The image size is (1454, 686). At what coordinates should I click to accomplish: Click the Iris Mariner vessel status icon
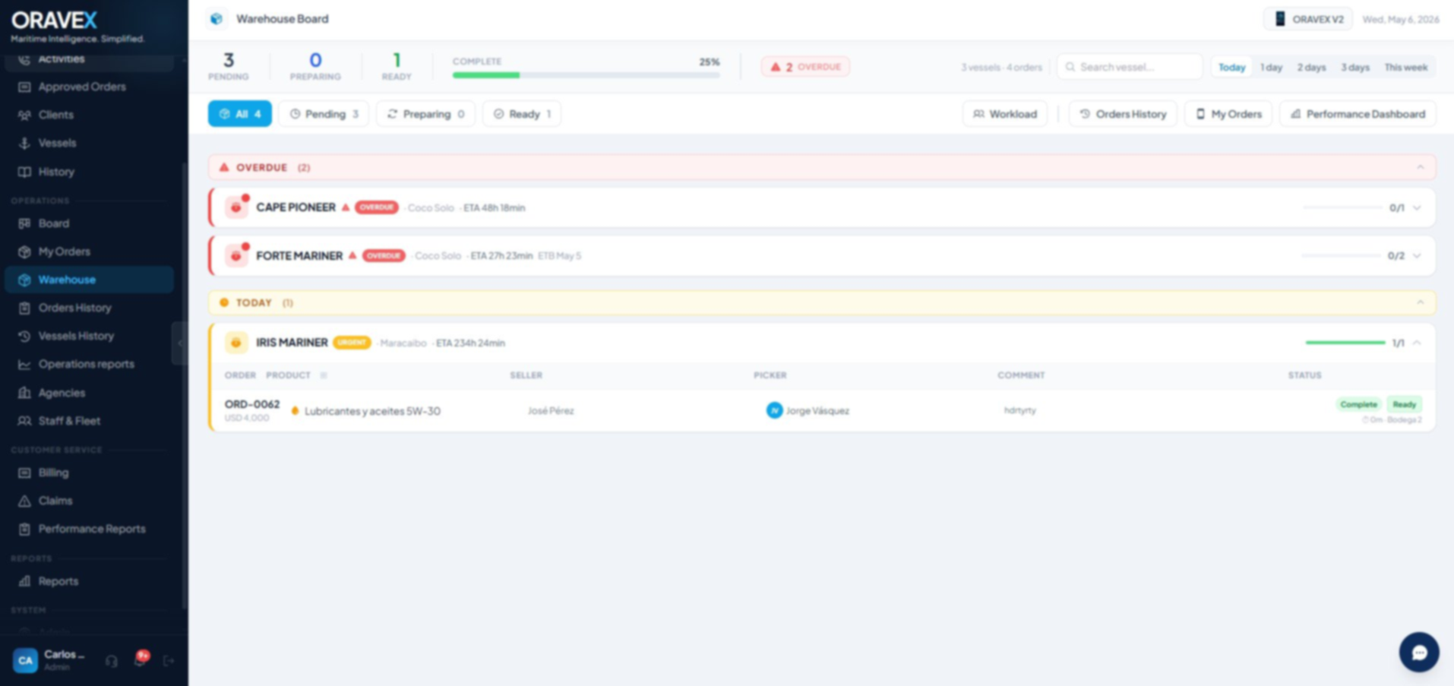pyautogui.click(x=236, y=343)
